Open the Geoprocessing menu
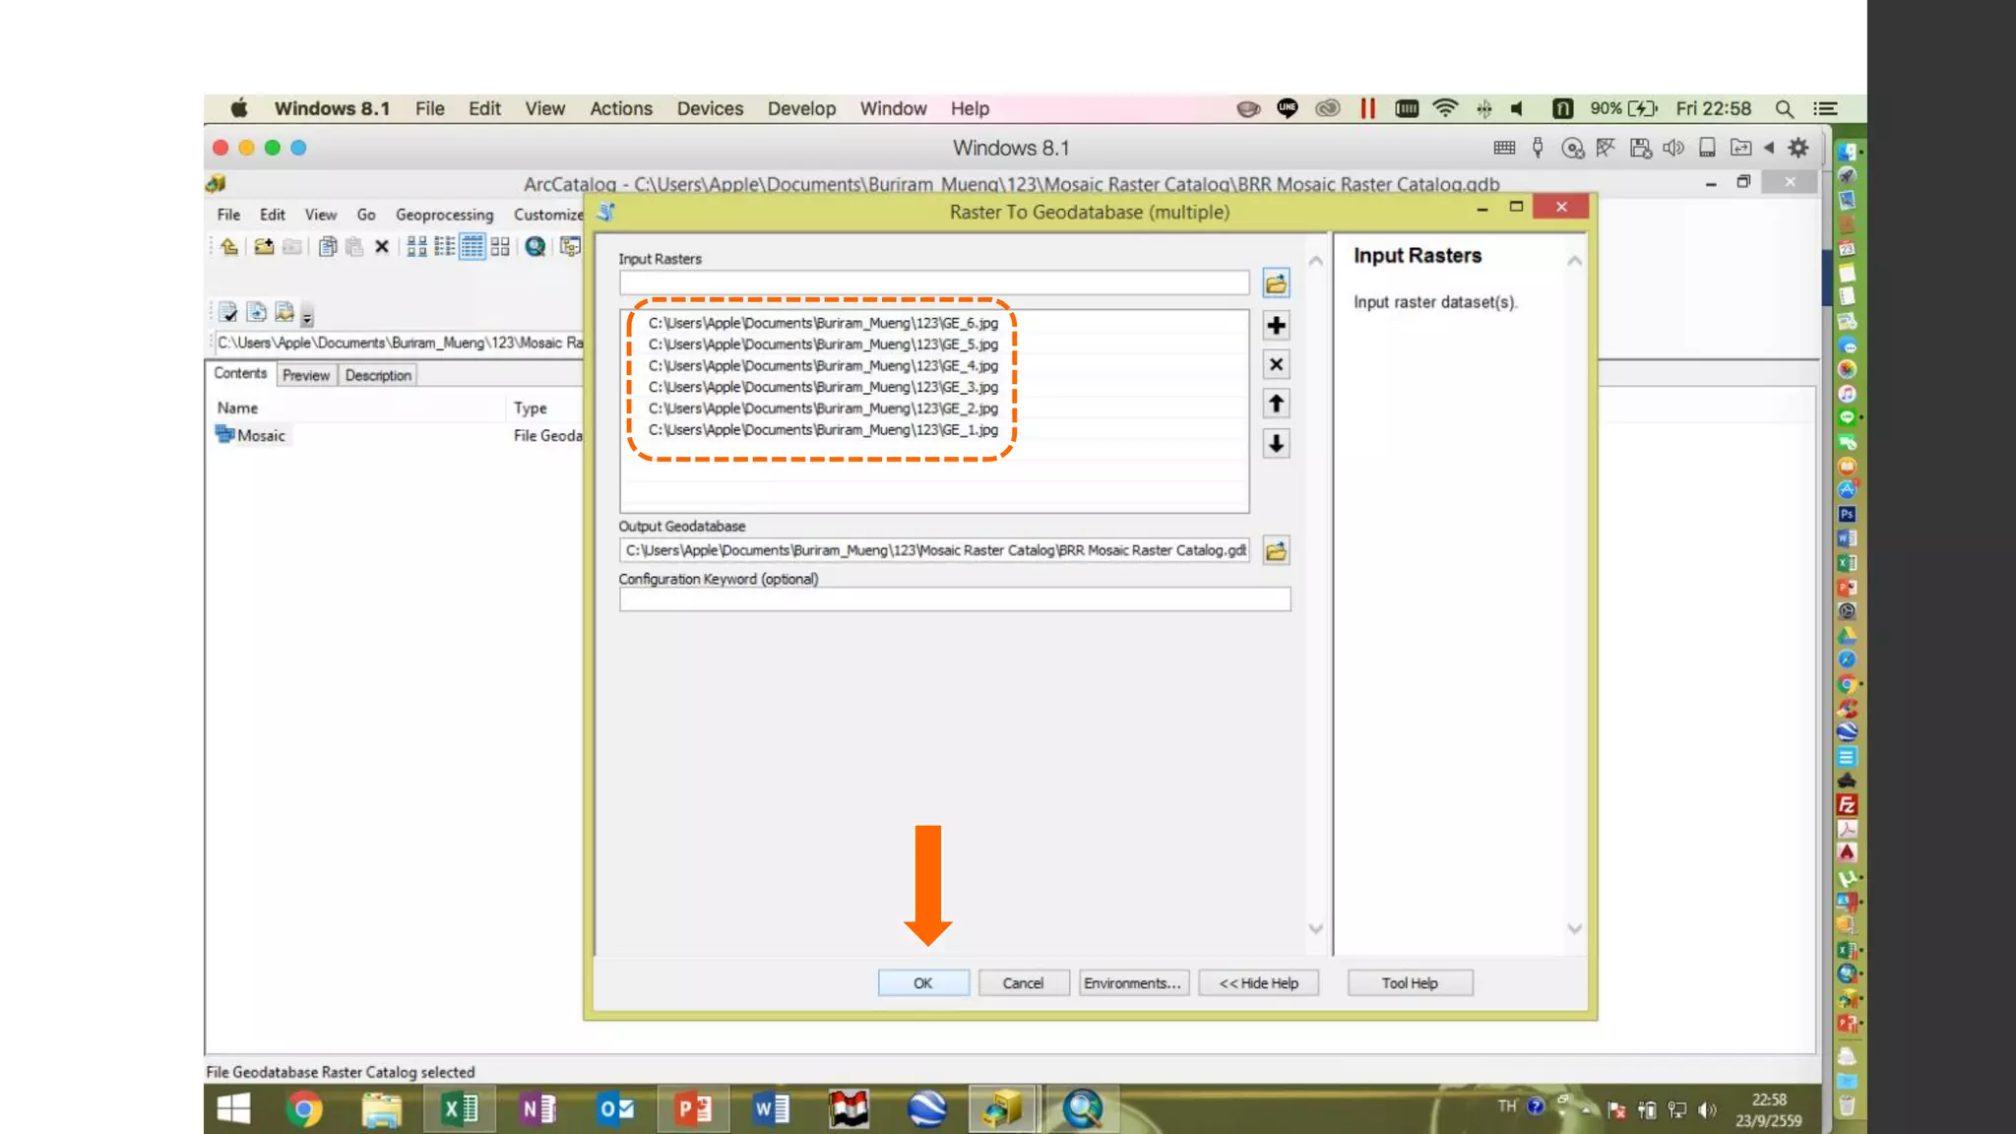Viewport: 2016px width, 1134px height. [444, 215]
